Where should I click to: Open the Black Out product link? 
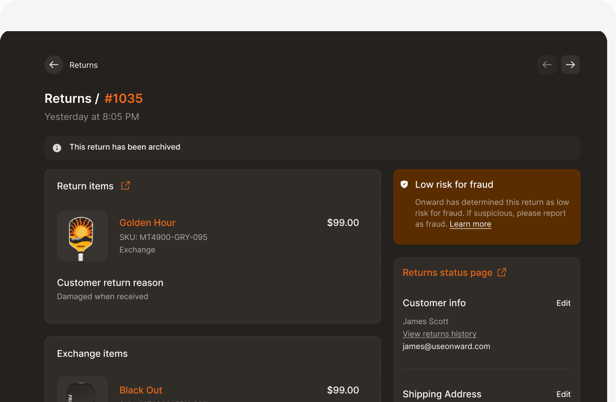click(x=140, y=390)
